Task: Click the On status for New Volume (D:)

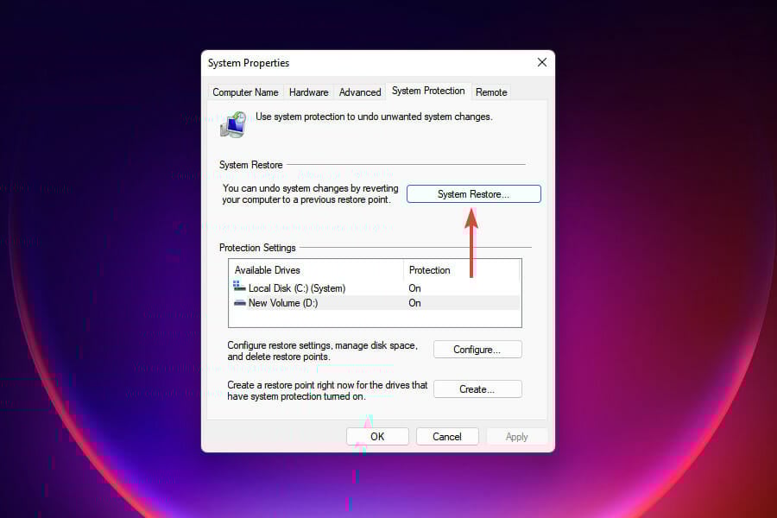Action: pos(414,303)
